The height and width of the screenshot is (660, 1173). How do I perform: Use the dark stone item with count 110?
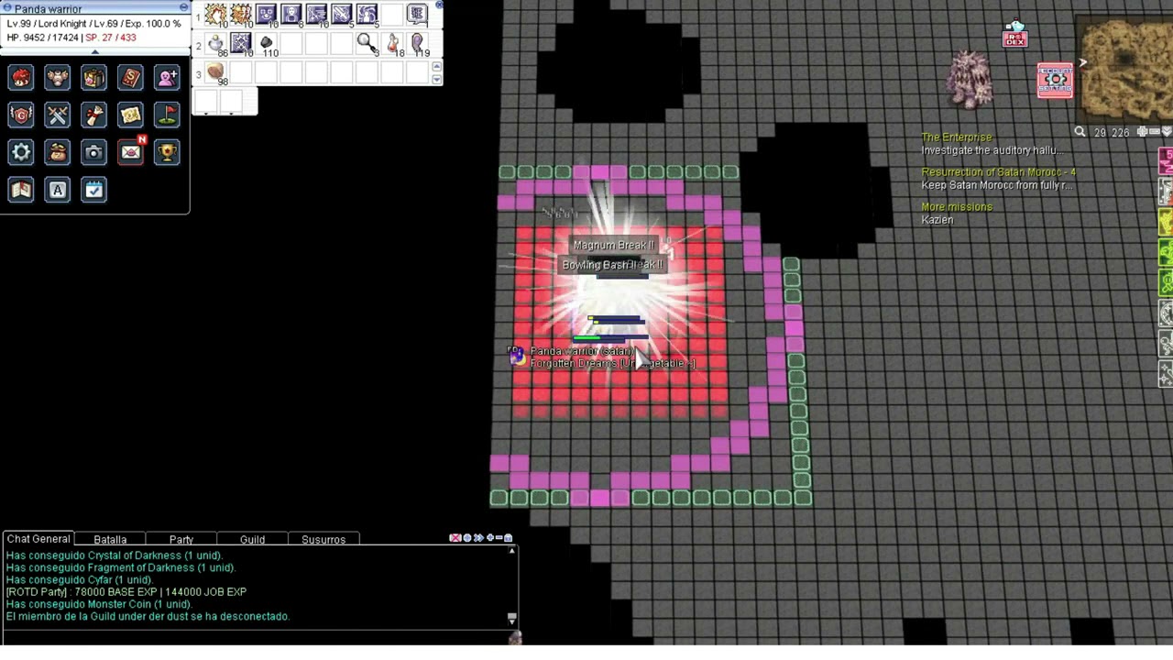tap(266, 44)
